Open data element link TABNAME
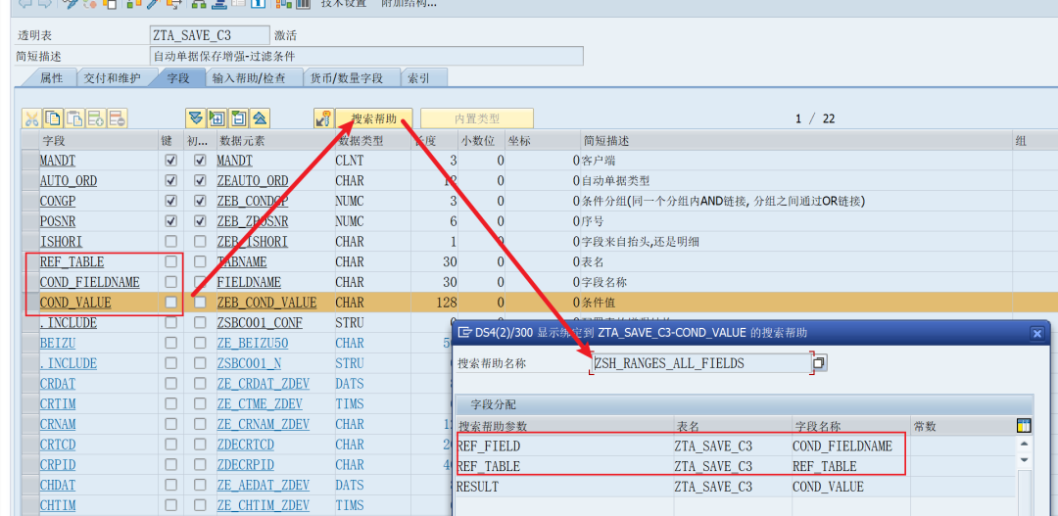This screenshot has width=1058, height=516. click(242, 261)
